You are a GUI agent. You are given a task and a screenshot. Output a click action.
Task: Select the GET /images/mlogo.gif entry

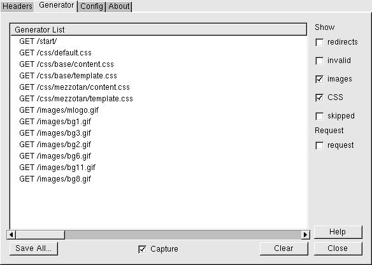(159, 110)
